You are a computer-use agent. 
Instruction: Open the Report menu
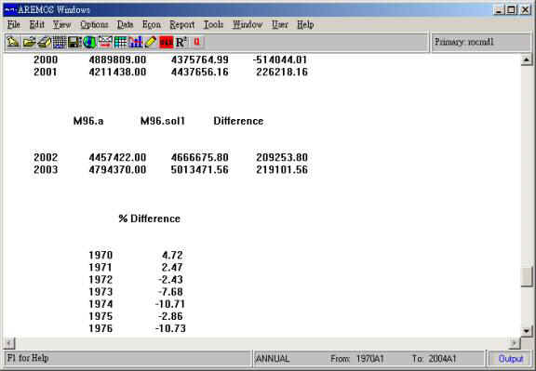[181, 24]
